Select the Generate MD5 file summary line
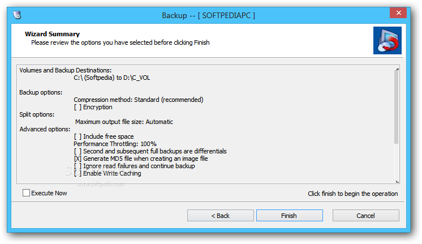This screenshot has width=422, height=244. point(141,159)
